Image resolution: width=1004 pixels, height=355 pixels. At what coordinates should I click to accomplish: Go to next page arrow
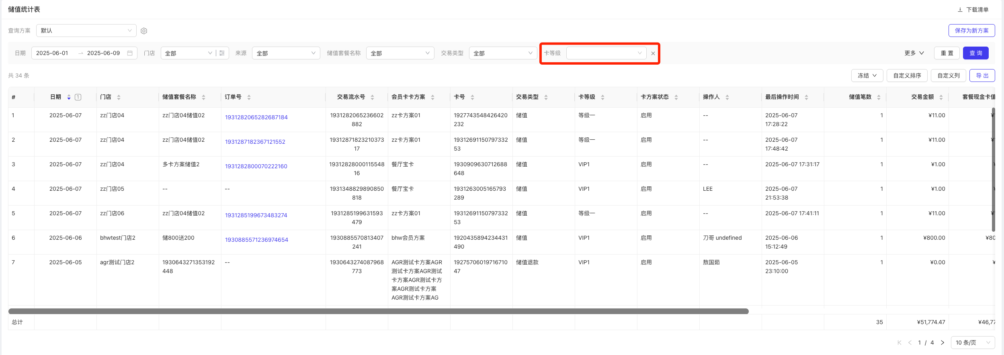pos(943,343)
